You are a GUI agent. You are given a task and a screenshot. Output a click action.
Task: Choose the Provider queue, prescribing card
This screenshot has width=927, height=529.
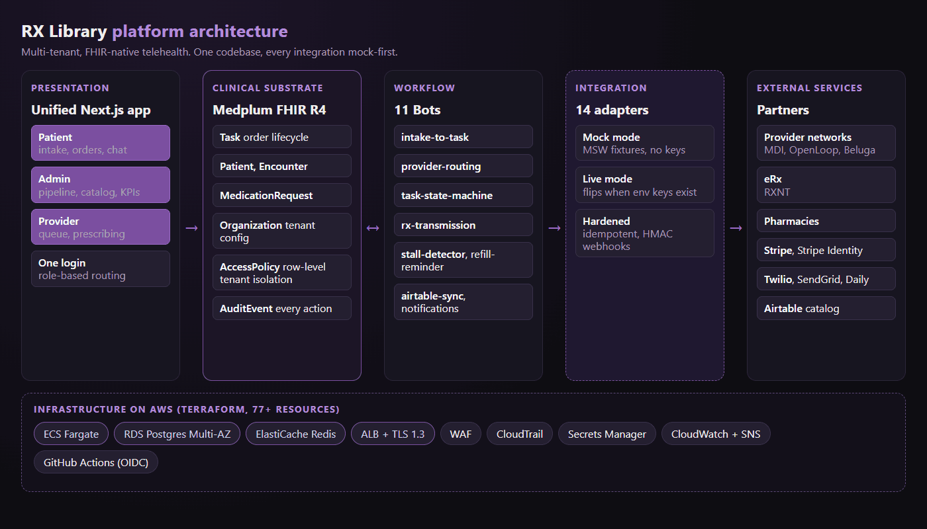coord(101,227)
